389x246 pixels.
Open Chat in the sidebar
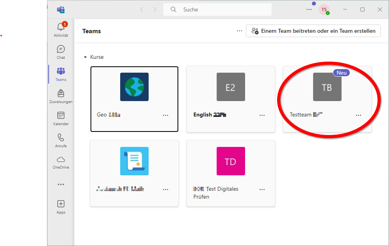pos(61,52)
